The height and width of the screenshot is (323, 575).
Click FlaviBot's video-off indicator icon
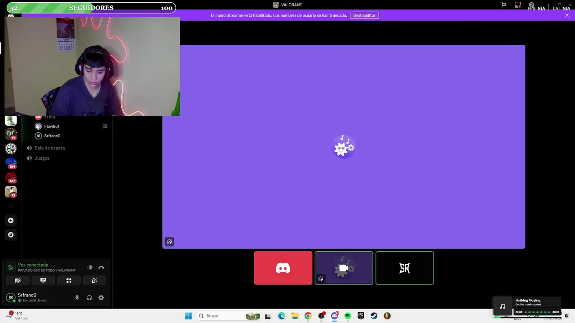coord(105,126)
